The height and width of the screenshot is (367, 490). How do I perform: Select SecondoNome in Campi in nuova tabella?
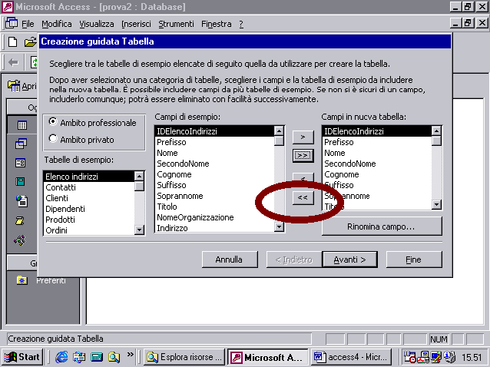pyautogui.click(x=377, y=164)
